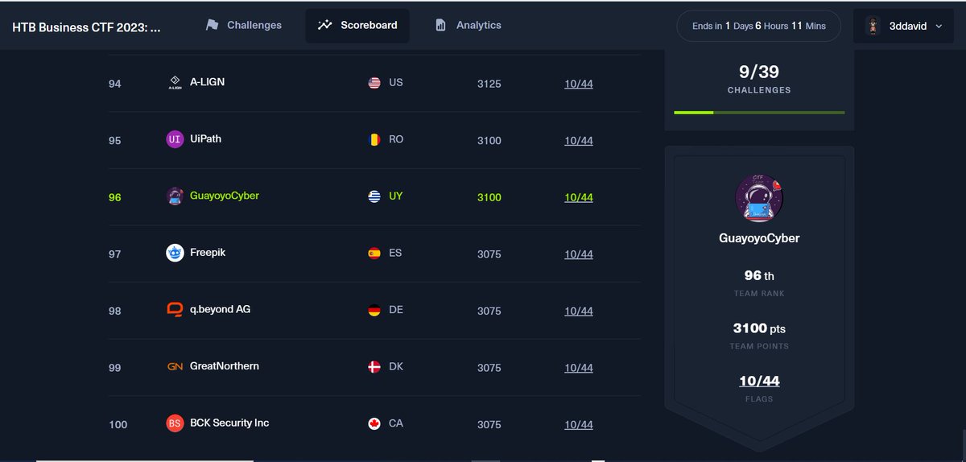Click the Scoreboard chart icon
This screenshot has width=966, height=462.
tap(324, 25)
